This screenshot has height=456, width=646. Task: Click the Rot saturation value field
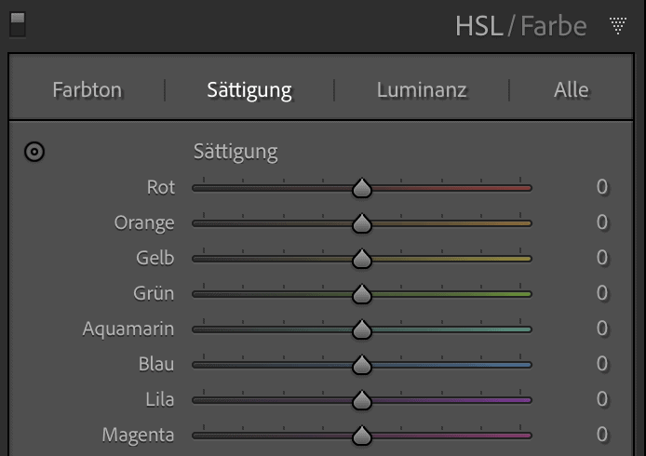point(602,187)
